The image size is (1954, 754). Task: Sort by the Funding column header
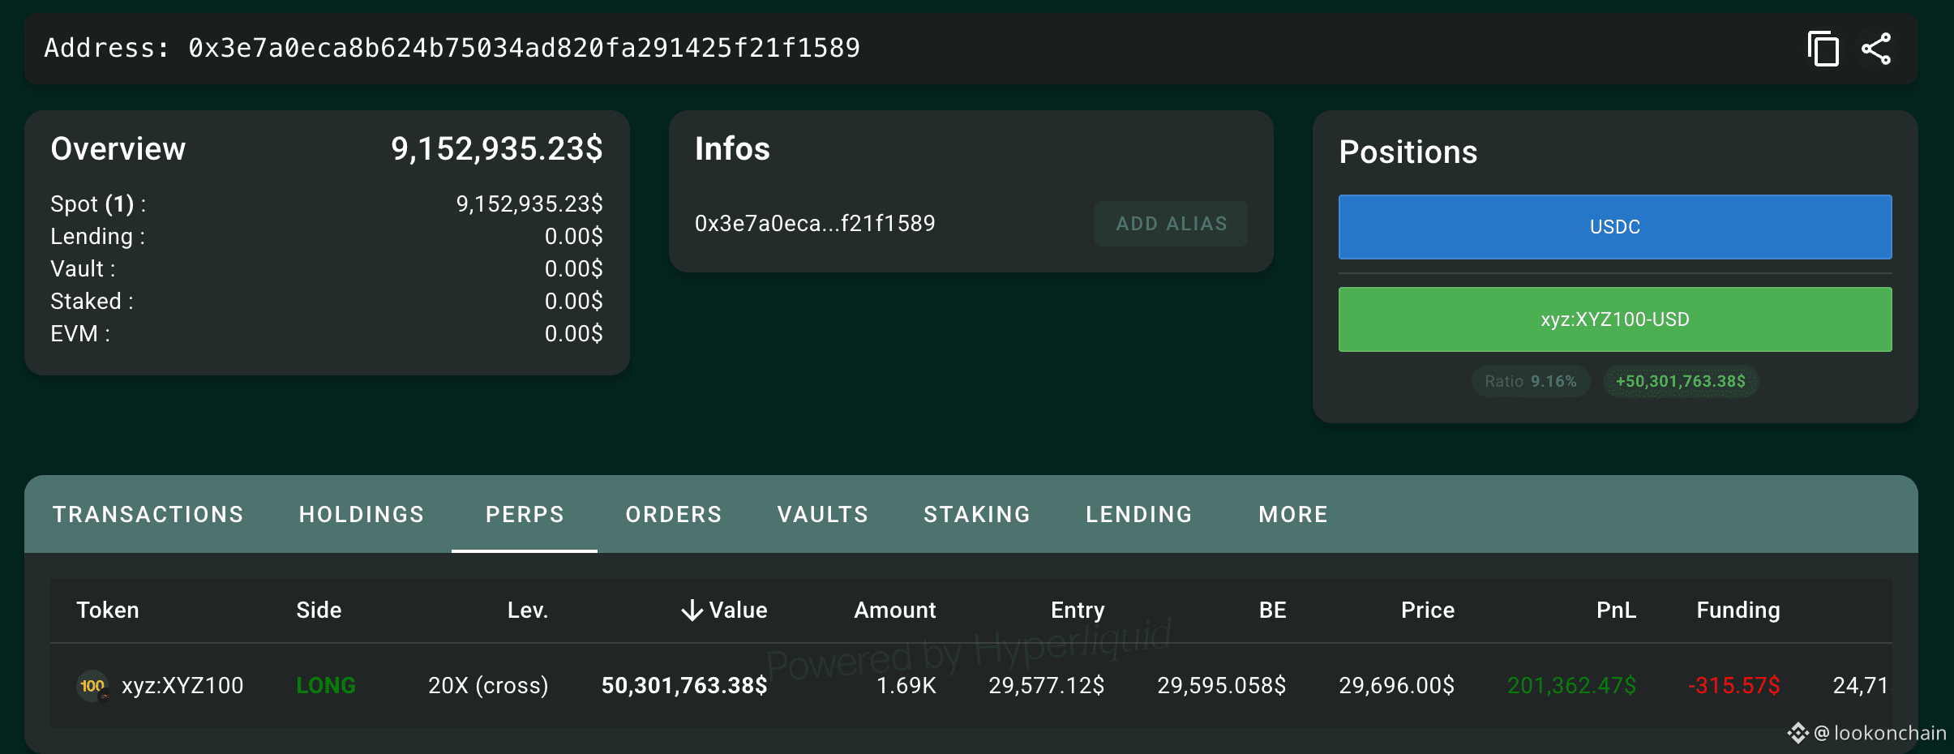1738,610
